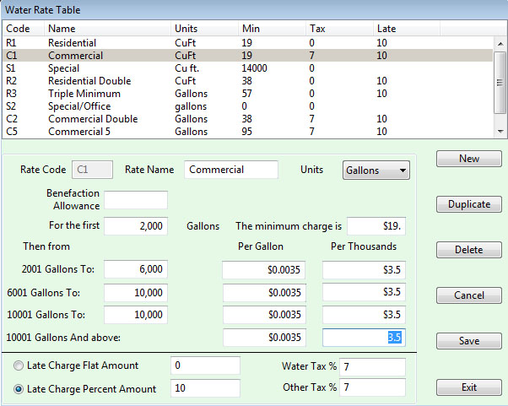Click the 2001 Gallons To limit field
This screenshot has height=406, width=508.
click(136, 269)
